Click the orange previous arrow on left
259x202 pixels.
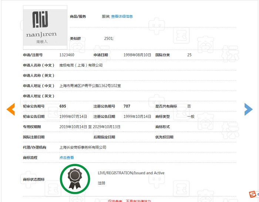(11, 109)
